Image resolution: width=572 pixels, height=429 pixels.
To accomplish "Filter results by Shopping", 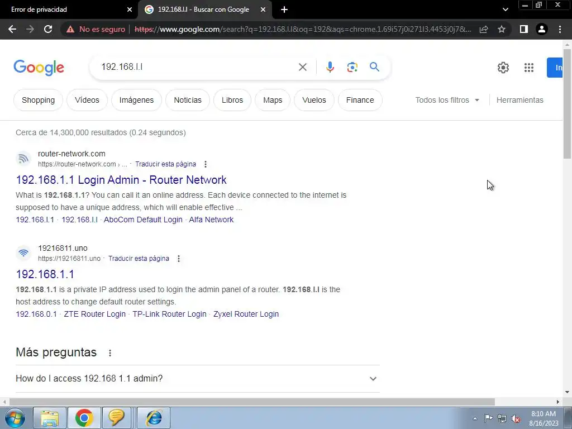I will click(39, 100).
